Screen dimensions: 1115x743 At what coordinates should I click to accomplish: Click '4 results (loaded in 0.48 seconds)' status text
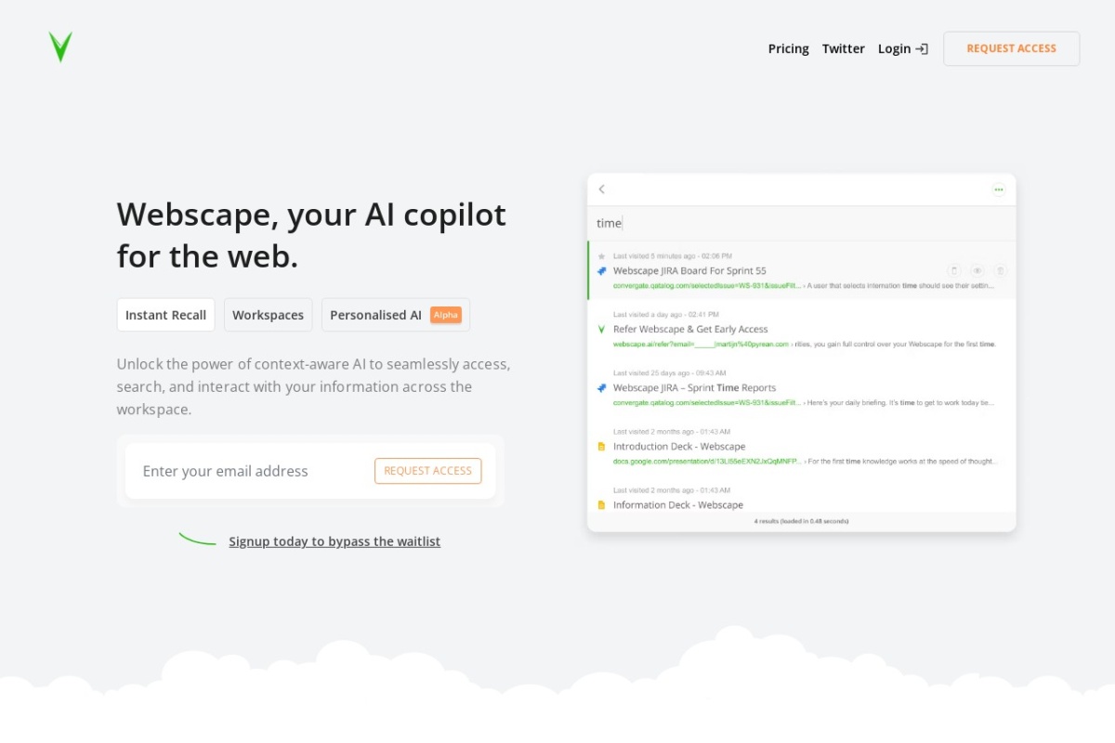(x=801, y=522)
